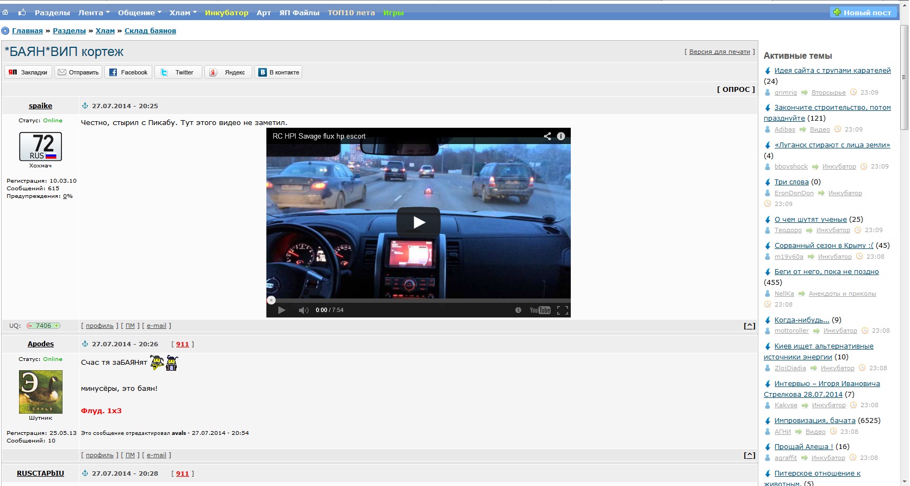This screenshot has width=910, height=486.
Task: Send the topic via Отправить envelope button
Action: (78, 72)
